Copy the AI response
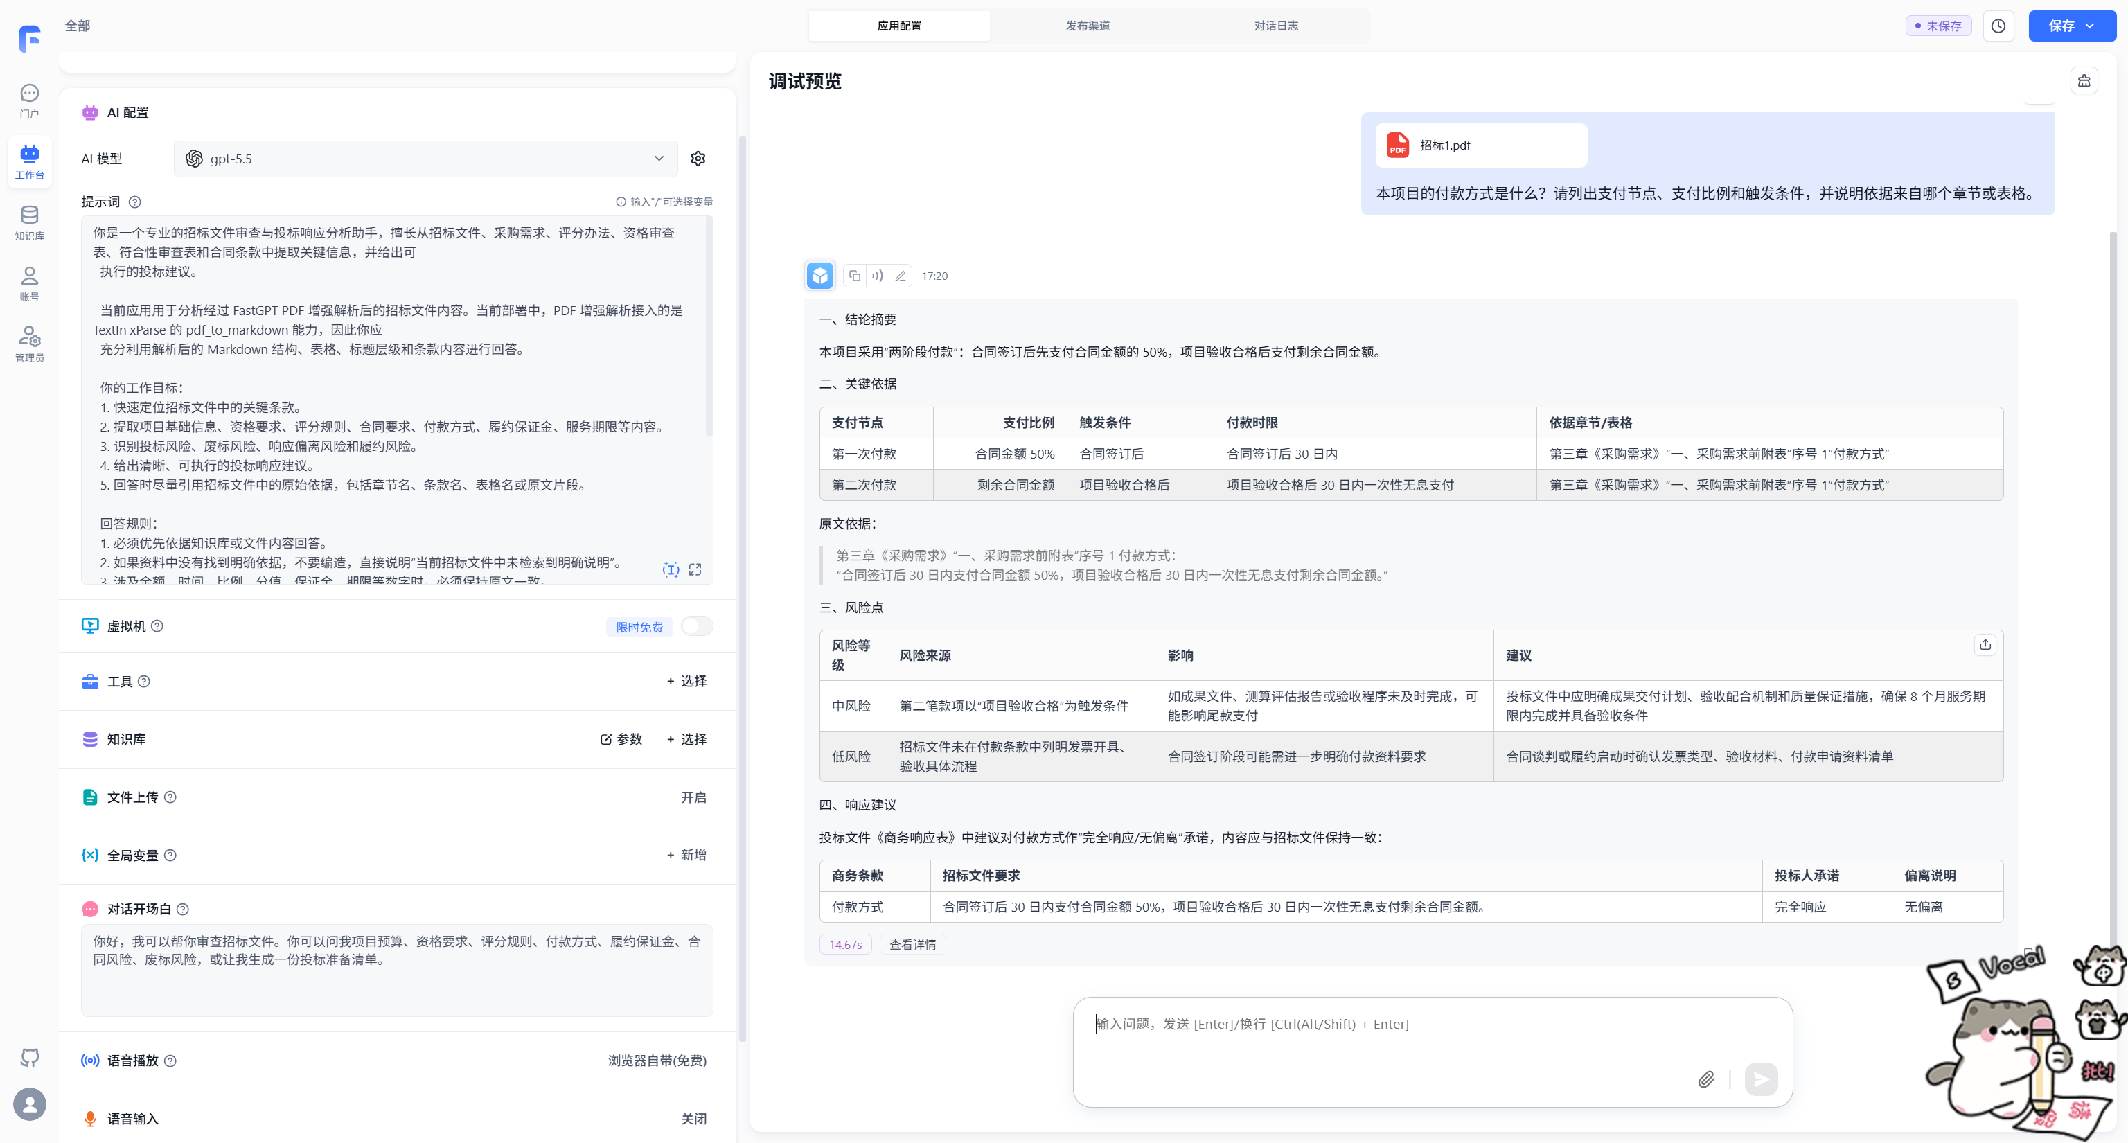Viewport: 2128px width, 1143px height. point(855,276)
